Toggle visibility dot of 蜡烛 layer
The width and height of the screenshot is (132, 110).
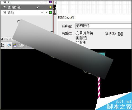42,12
